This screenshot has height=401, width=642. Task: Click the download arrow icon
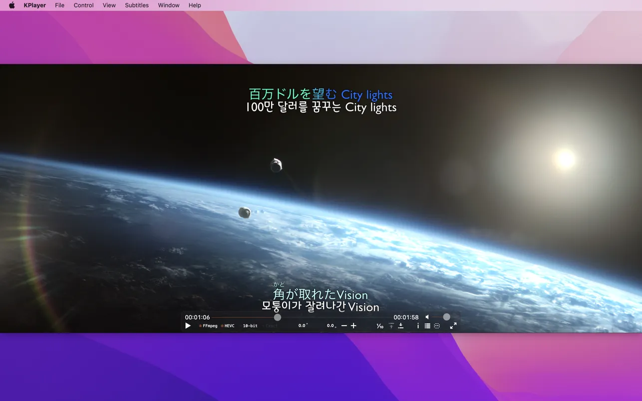click(401, 326)
